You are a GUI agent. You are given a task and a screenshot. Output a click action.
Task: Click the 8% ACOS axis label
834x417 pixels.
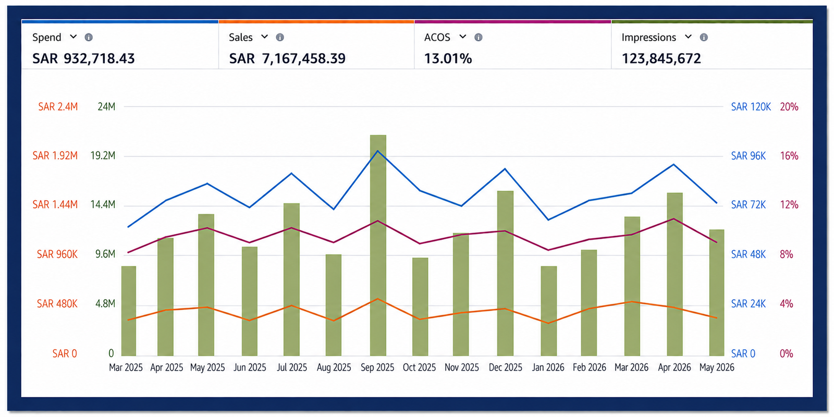(787, 254)
